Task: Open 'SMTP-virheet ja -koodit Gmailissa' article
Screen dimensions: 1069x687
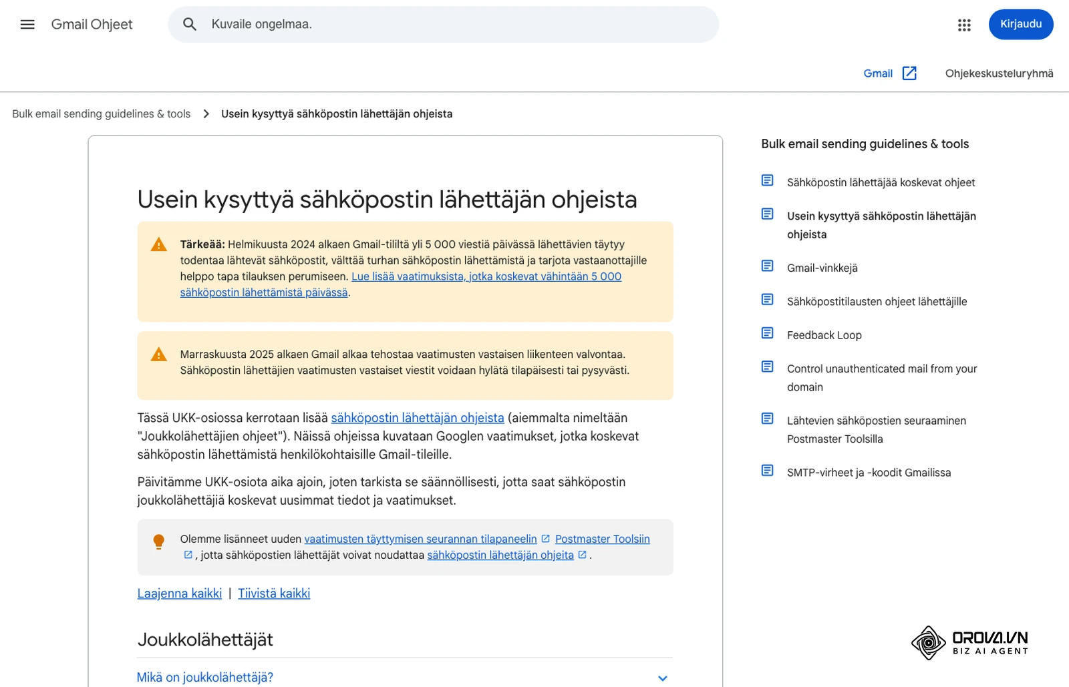Action: coord(869,473)
